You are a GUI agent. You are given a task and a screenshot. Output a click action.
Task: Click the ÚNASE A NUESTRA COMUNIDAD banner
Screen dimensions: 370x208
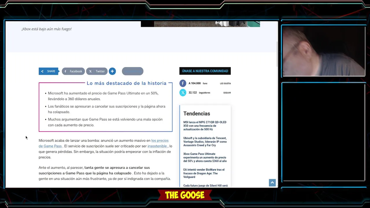coord(205,71)
